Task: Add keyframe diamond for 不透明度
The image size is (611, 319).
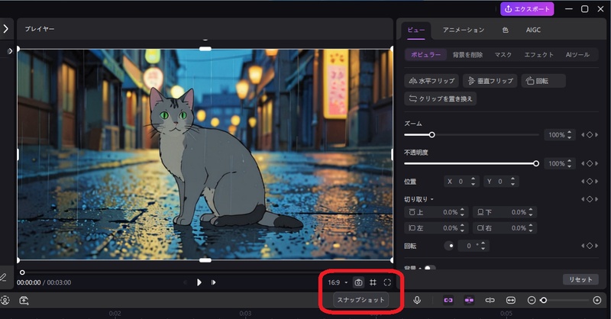Action: tap(590, 163)
